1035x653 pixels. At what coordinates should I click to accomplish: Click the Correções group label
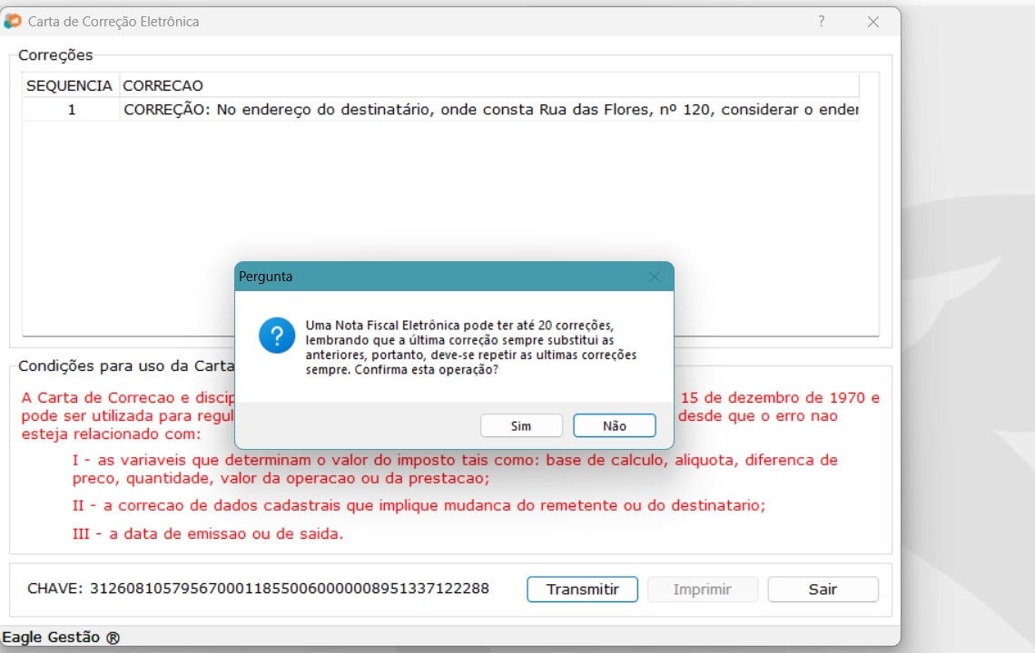click(55, 55)
